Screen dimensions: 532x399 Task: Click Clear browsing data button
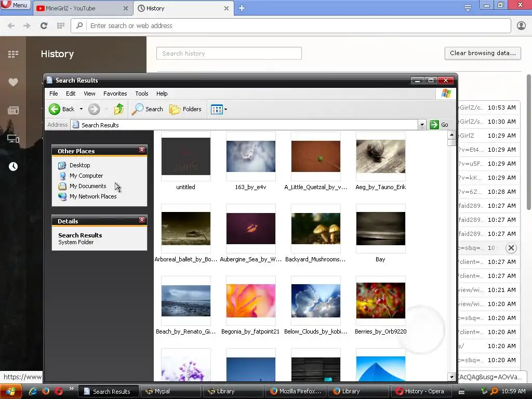click(483, 54)
